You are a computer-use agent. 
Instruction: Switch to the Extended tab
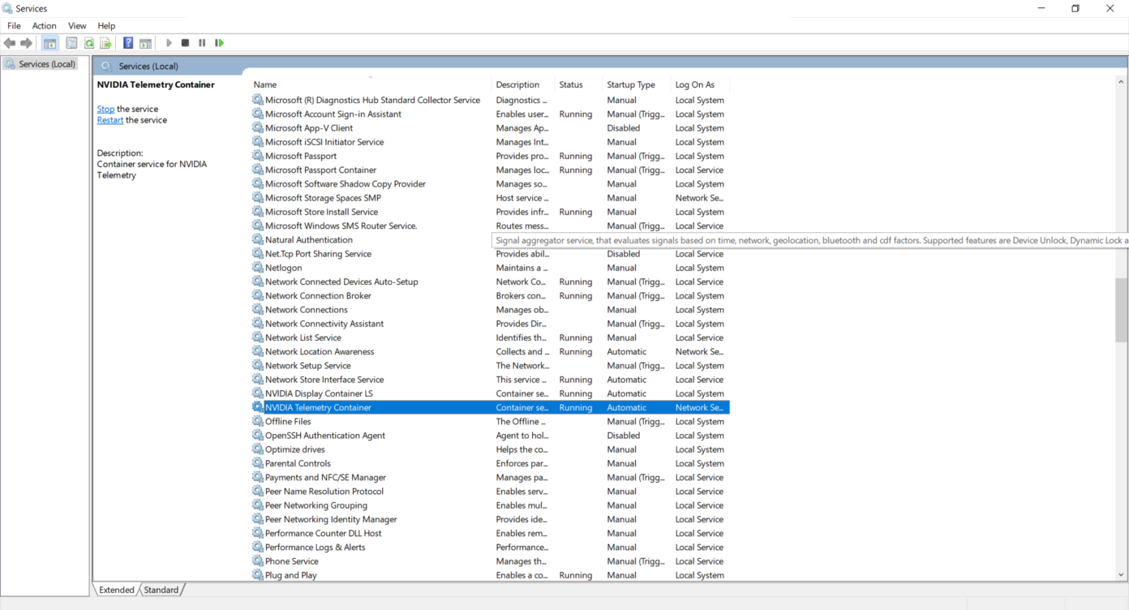(x=117, y=590)
